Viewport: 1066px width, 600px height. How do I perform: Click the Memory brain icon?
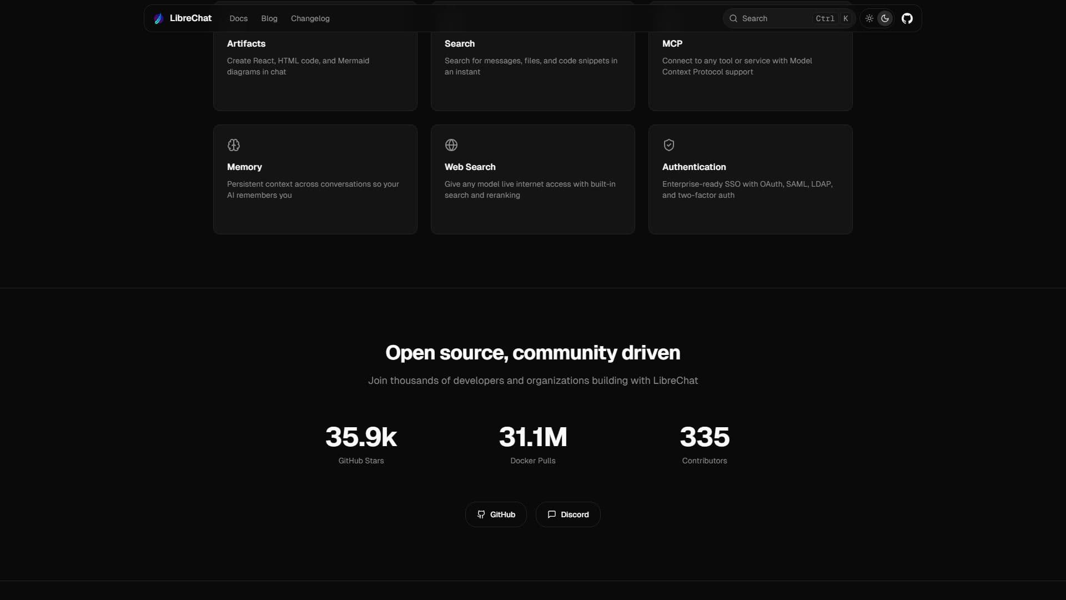[234, 145]
